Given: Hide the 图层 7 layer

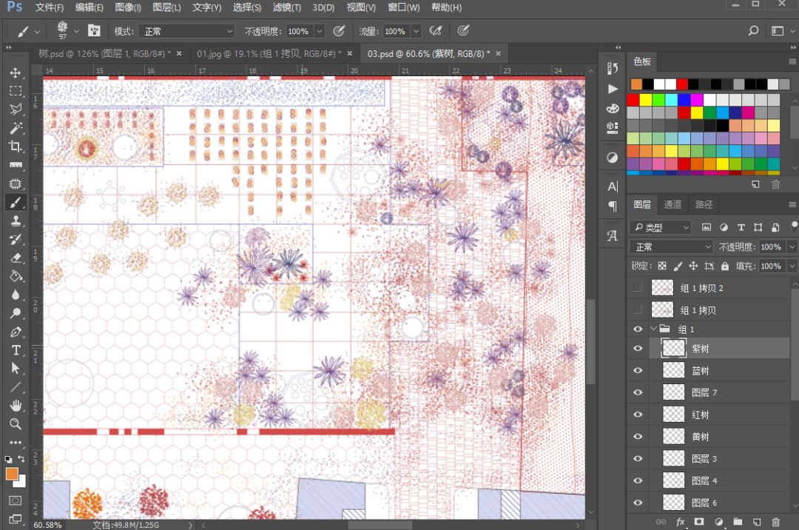Looking at the screenshot, I should click(638, 392).
